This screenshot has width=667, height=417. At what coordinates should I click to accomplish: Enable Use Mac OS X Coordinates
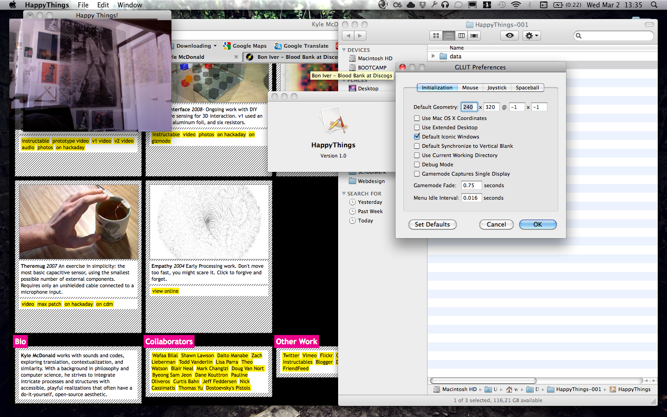coord(417,118)
